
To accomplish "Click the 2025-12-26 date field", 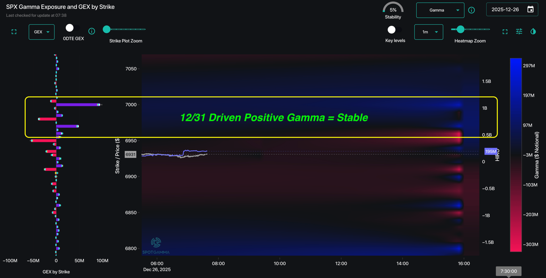I will click(505, 10).
